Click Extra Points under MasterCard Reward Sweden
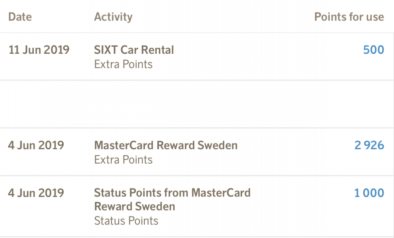 tap(123, 160)
